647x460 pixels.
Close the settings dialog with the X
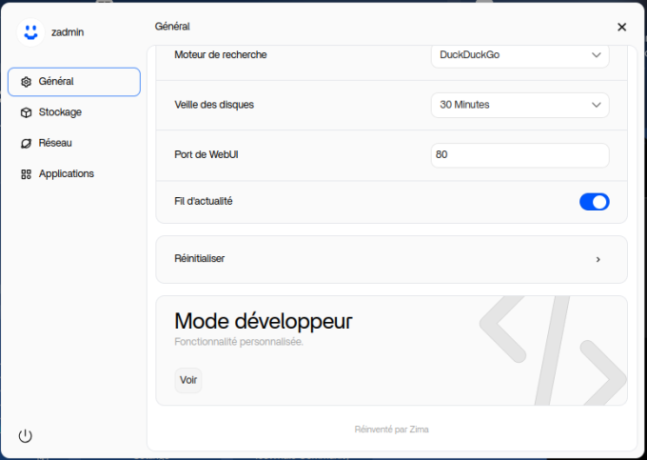tap(621, 27)
